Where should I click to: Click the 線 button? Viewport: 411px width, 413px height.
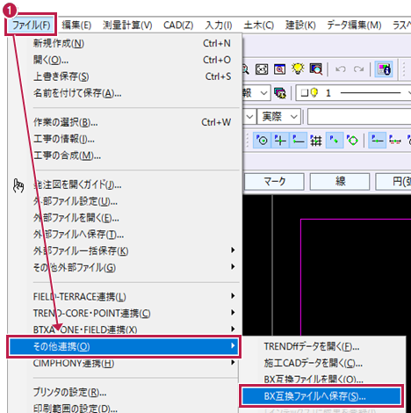click(340, 181)
